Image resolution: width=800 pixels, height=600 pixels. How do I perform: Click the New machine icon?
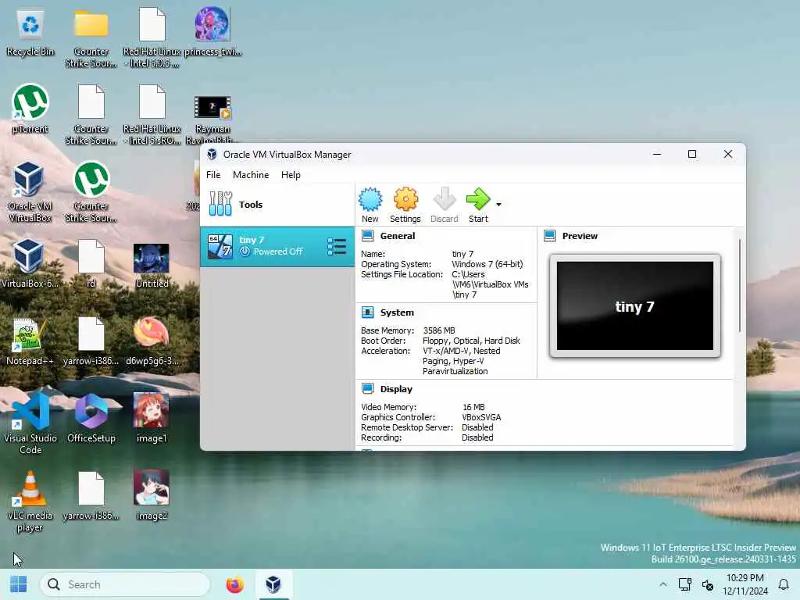370,205
